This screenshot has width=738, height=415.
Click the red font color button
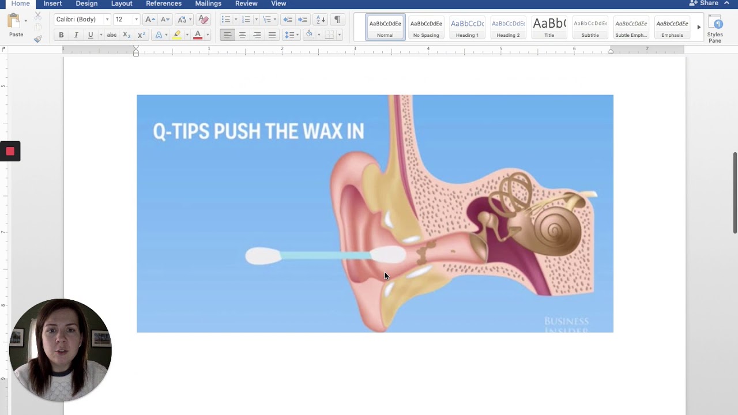tap(198, 35)
